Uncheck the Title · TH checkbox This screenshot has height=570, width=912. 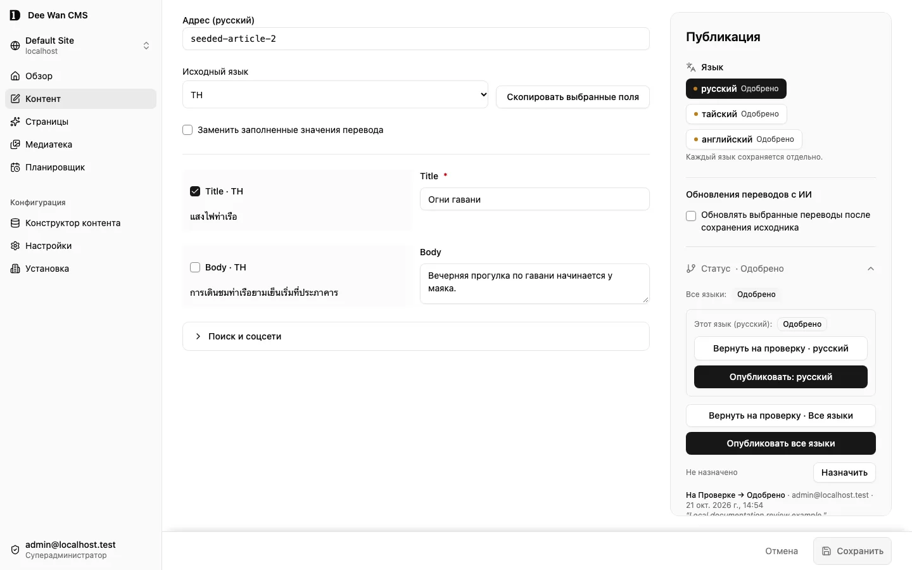195,191
